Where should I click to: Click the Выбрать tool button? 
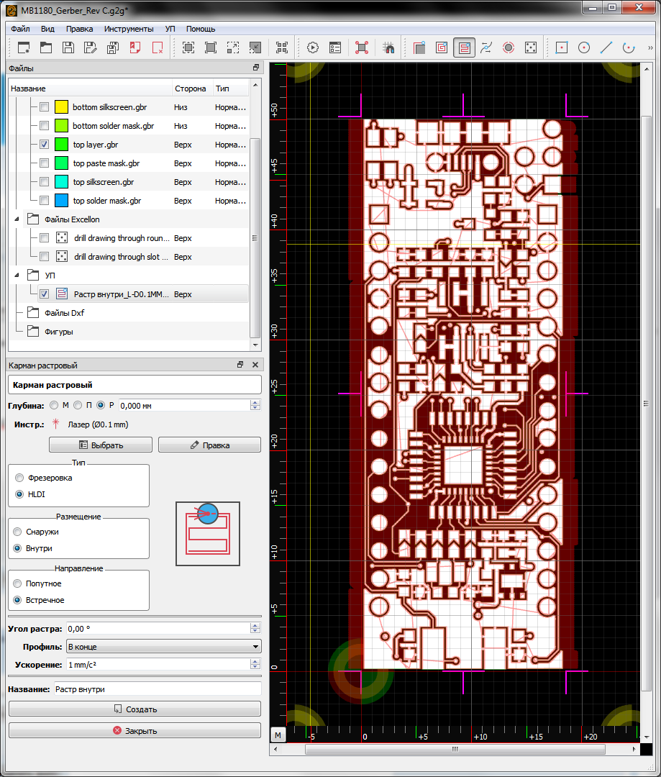coord(101,445)
